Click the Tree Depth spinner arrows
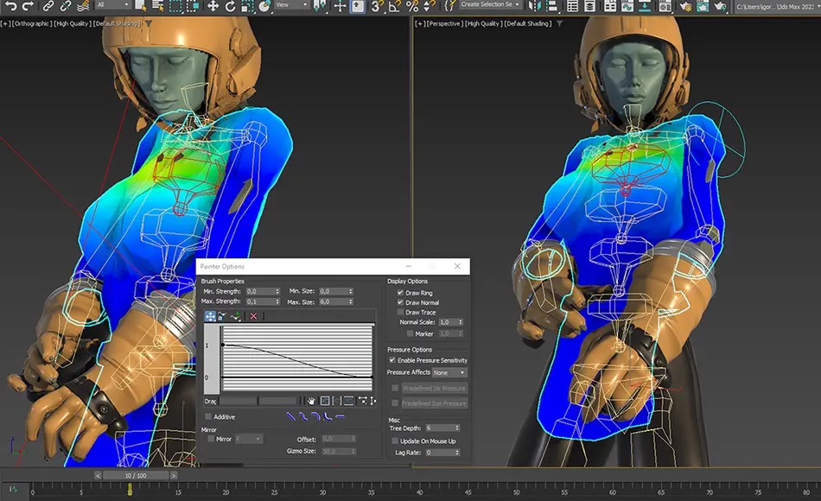Screen dimensions: 821x501 click(x=457, y=428)
